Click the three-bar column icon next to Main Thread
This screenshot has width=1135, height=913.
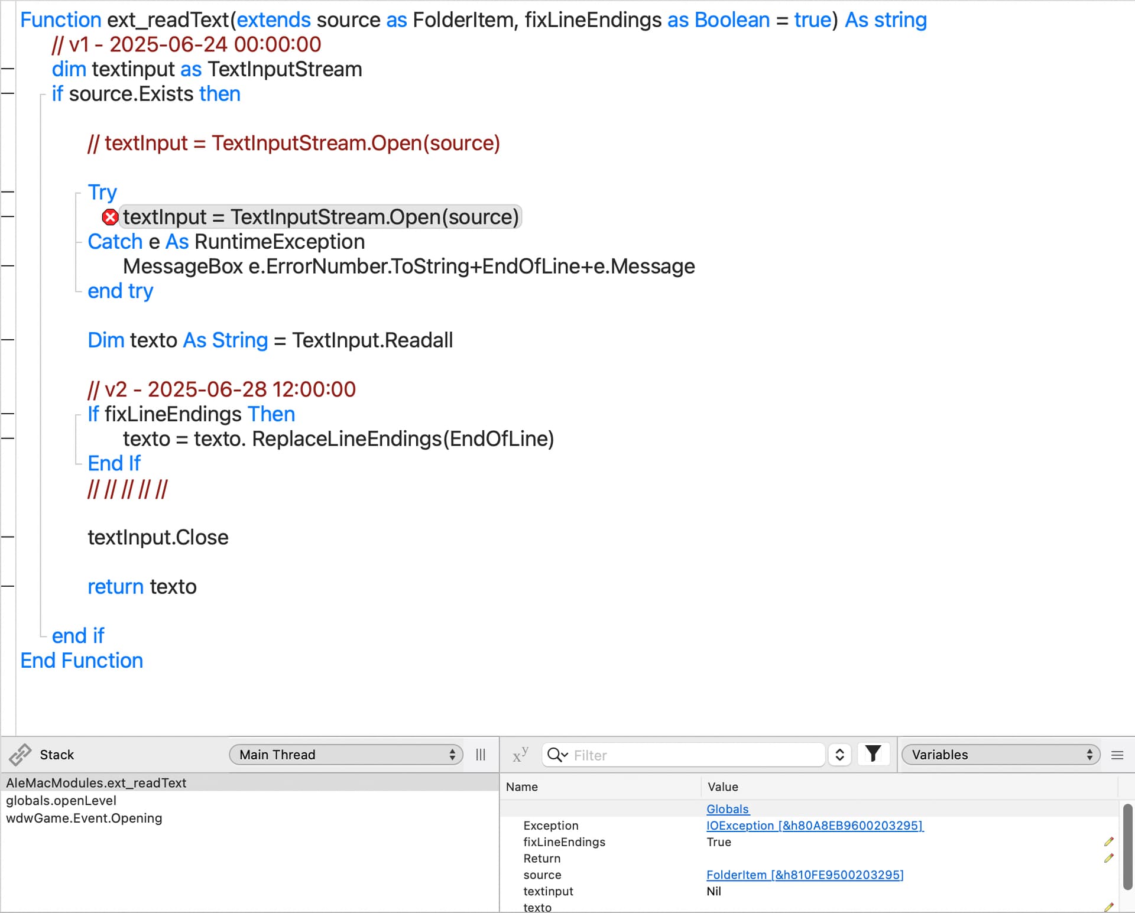click(481, 755)
